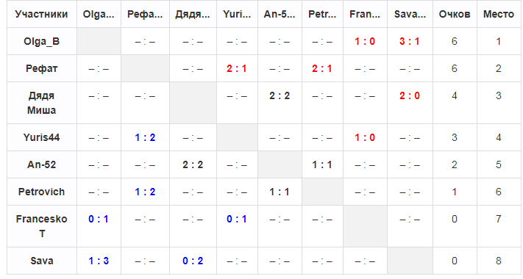
Task: Click the Petrovich participant name
Action: pos(41,192)
